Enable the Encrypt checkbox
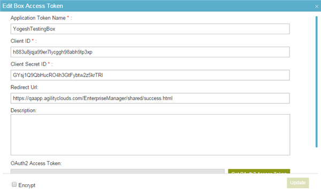This screenshot has height=196, width=321. [x=14, y=185]
